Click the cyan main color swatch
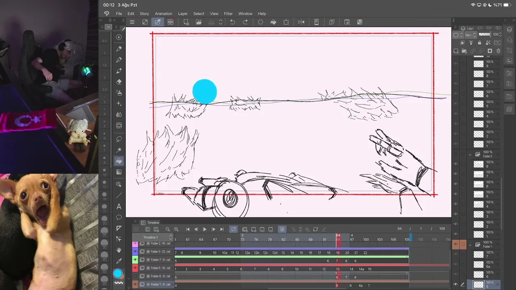Image resolution: width=516 pixels, height=290 pixels. click(x=118, y=274)
